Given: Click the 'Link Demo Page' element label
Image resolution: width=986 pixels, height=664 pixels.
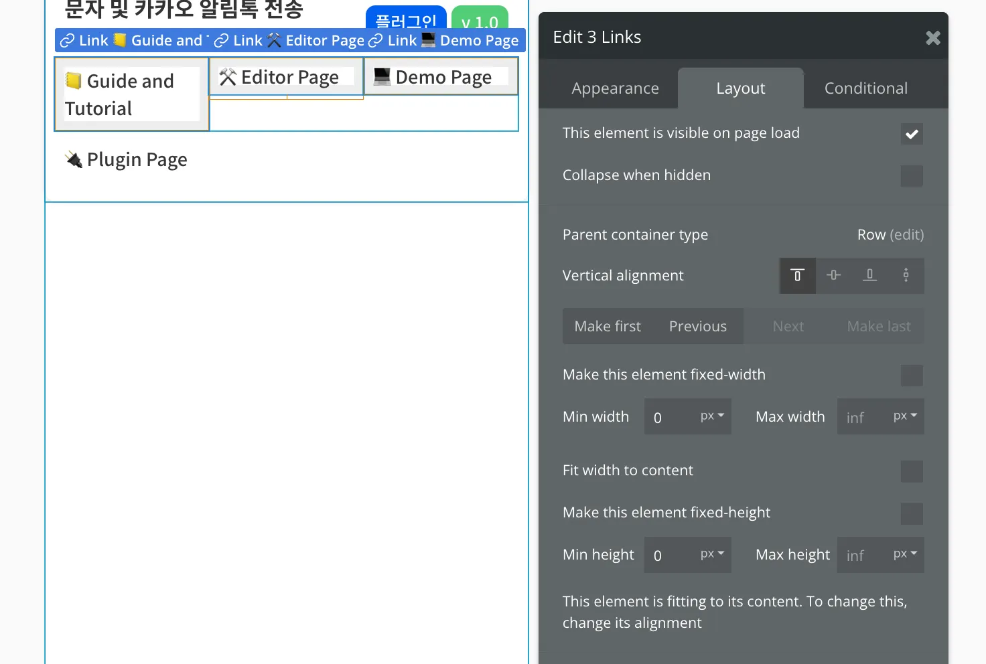Looking at the screenshot, I should coord(444,40).
